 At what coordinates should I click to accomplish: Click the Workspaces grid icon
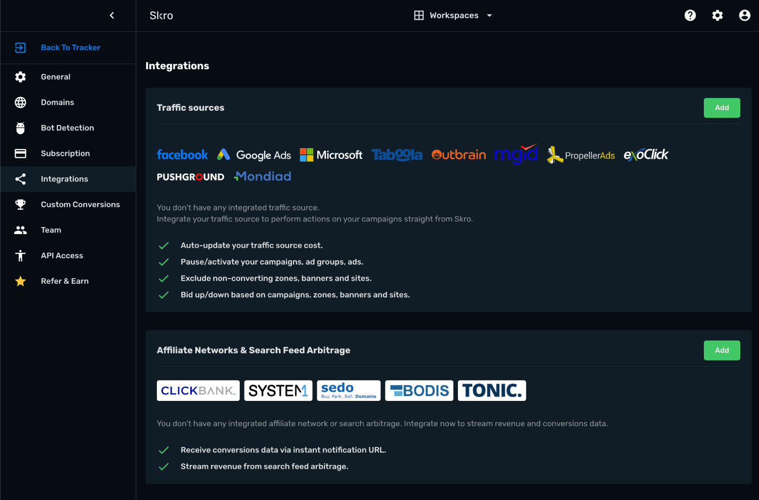coord(419,15)
